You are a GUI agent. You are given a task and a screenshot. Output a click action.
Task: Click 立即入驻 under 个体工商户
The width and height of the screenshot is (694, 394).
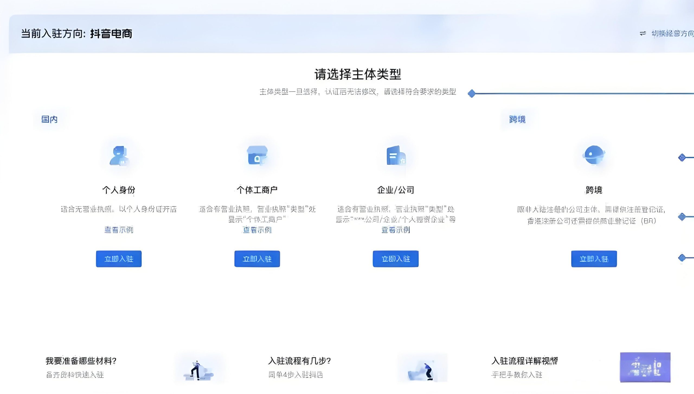tap(257, 258)
